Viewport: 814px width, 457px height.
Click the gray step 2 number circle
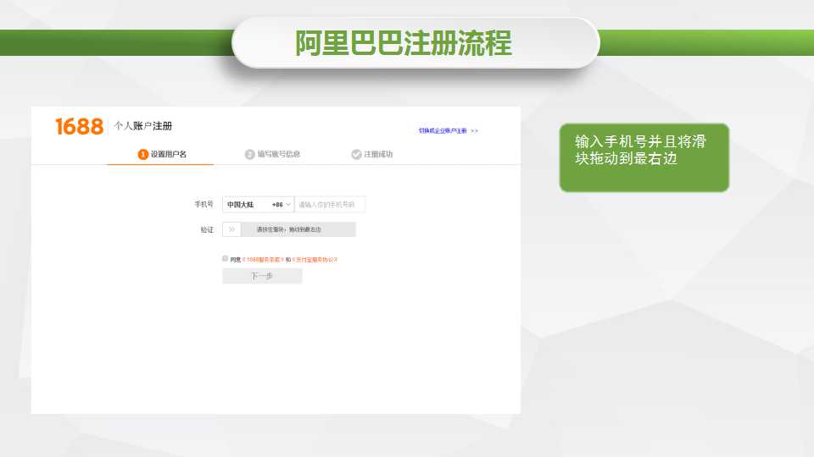(250, 154)
